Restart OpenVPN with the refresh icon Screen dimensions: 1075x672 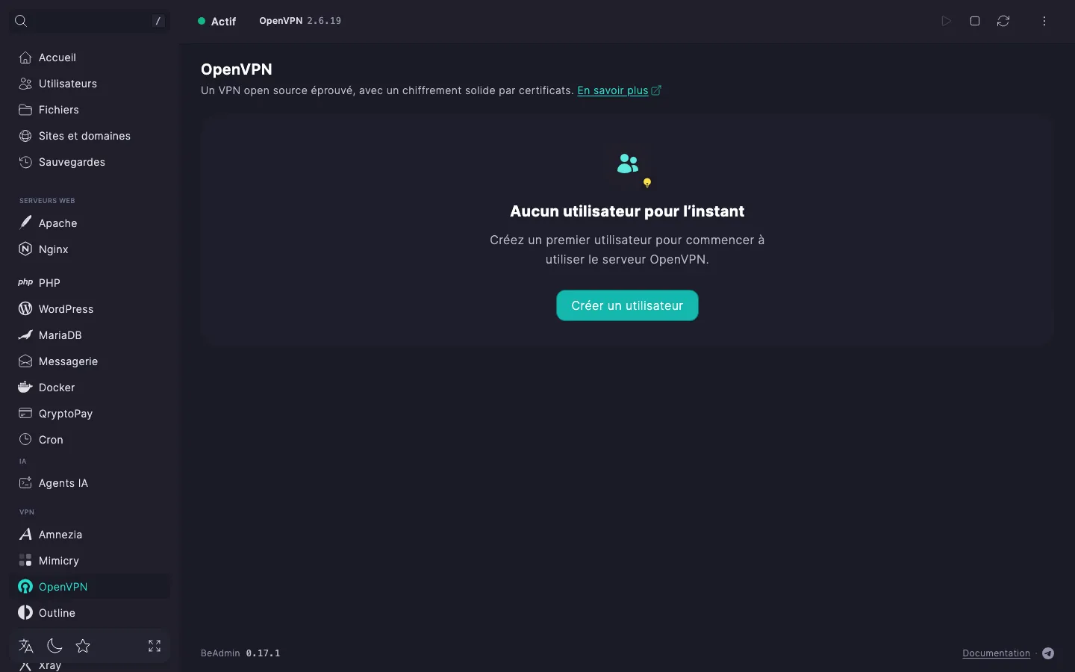click(x=1003, y=21)
